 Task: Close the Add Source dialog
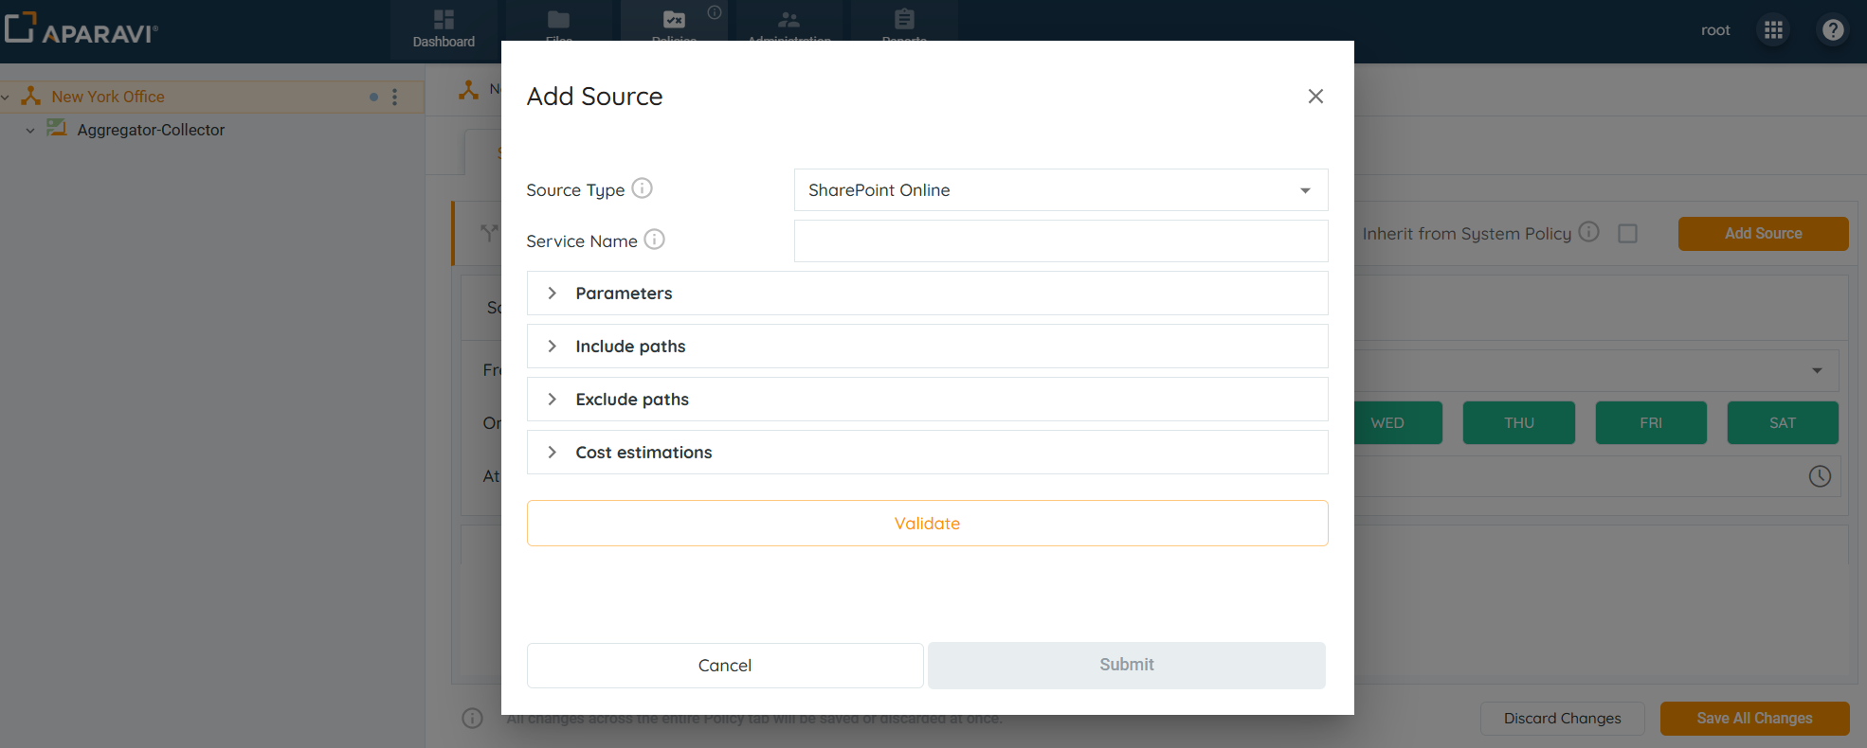pyautogui.click(x=1315, y=97)
